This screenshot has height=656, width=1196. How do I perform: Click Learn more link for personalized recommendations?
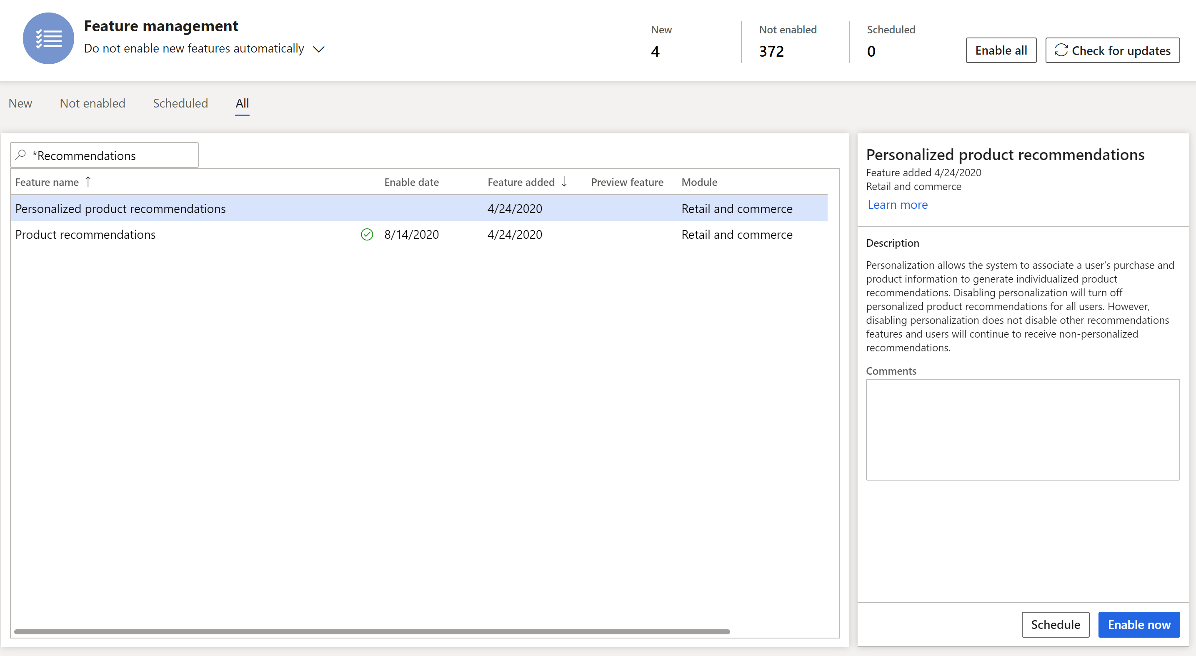pyautogui.click(x=897, y=203)
